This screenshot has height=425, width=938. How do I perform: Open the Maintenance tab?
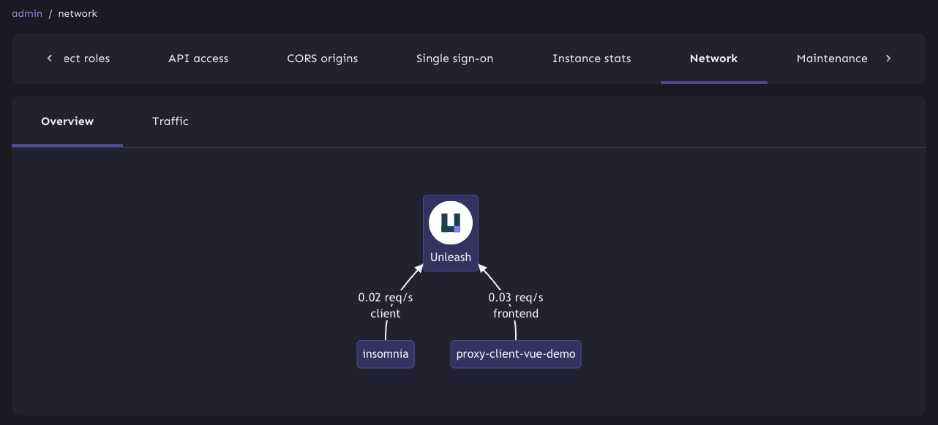832,59
